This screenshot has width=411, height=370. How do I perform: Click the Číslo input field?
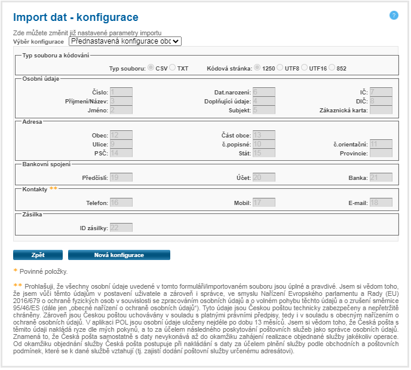coord(121,92)
